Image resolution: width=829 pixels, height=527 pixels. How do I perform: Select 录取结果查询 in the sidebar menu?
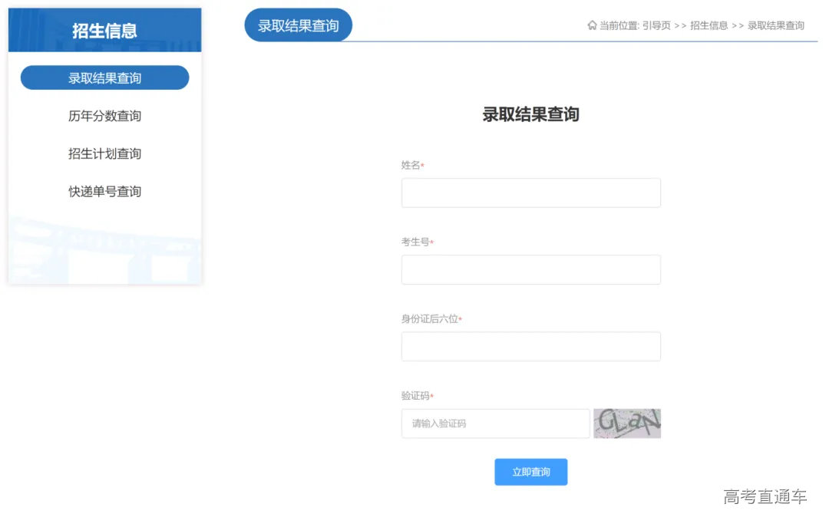click(105, 77)
